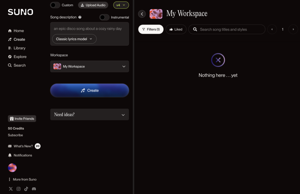Screen dimensions: 300x194
Task: Click the blue Create song button
Action: tap(90, 90)
